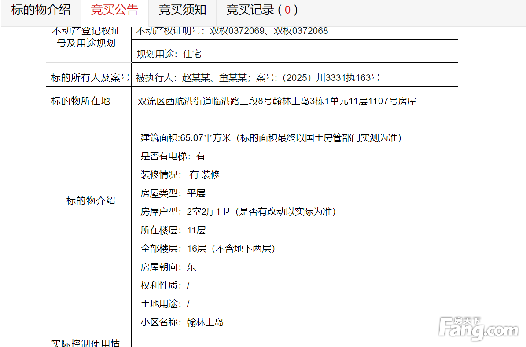
Task: Select the 是否有电梯 line
Action: (173, 156)
